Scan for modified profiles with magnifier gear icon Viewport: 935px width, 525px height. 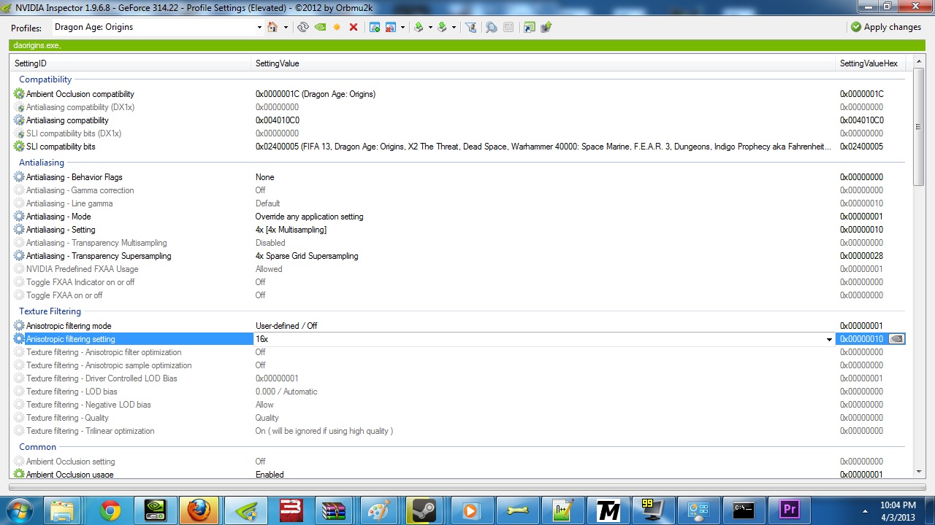[x=492, y=27]
